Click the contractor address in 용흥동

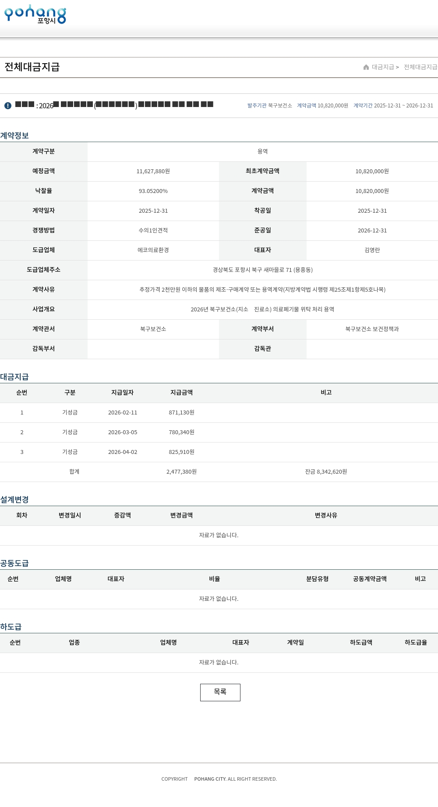pos(262,270)
